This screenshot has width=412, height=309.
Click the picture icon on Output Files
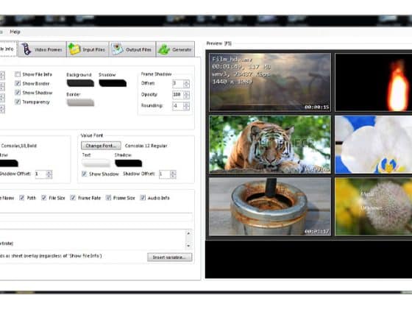pos(117,49)
